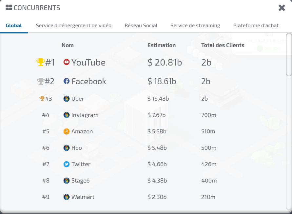This screenshot has width=292, height=214.
Task: Show the Service de streaming tab
Action: click(x=195, y=26)
